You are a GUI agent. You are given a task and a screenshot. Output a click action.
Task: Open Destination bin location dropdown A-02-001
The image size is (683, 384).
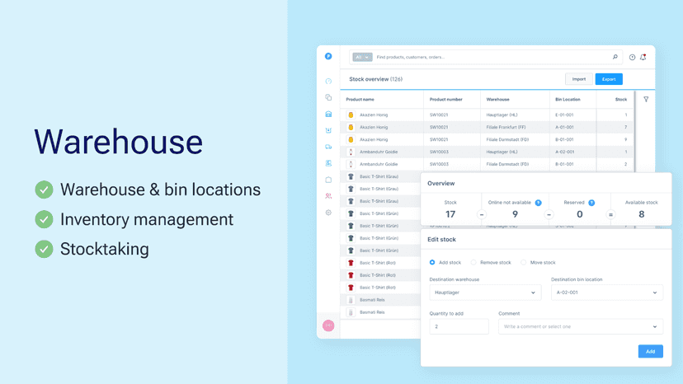coord(607,293)
